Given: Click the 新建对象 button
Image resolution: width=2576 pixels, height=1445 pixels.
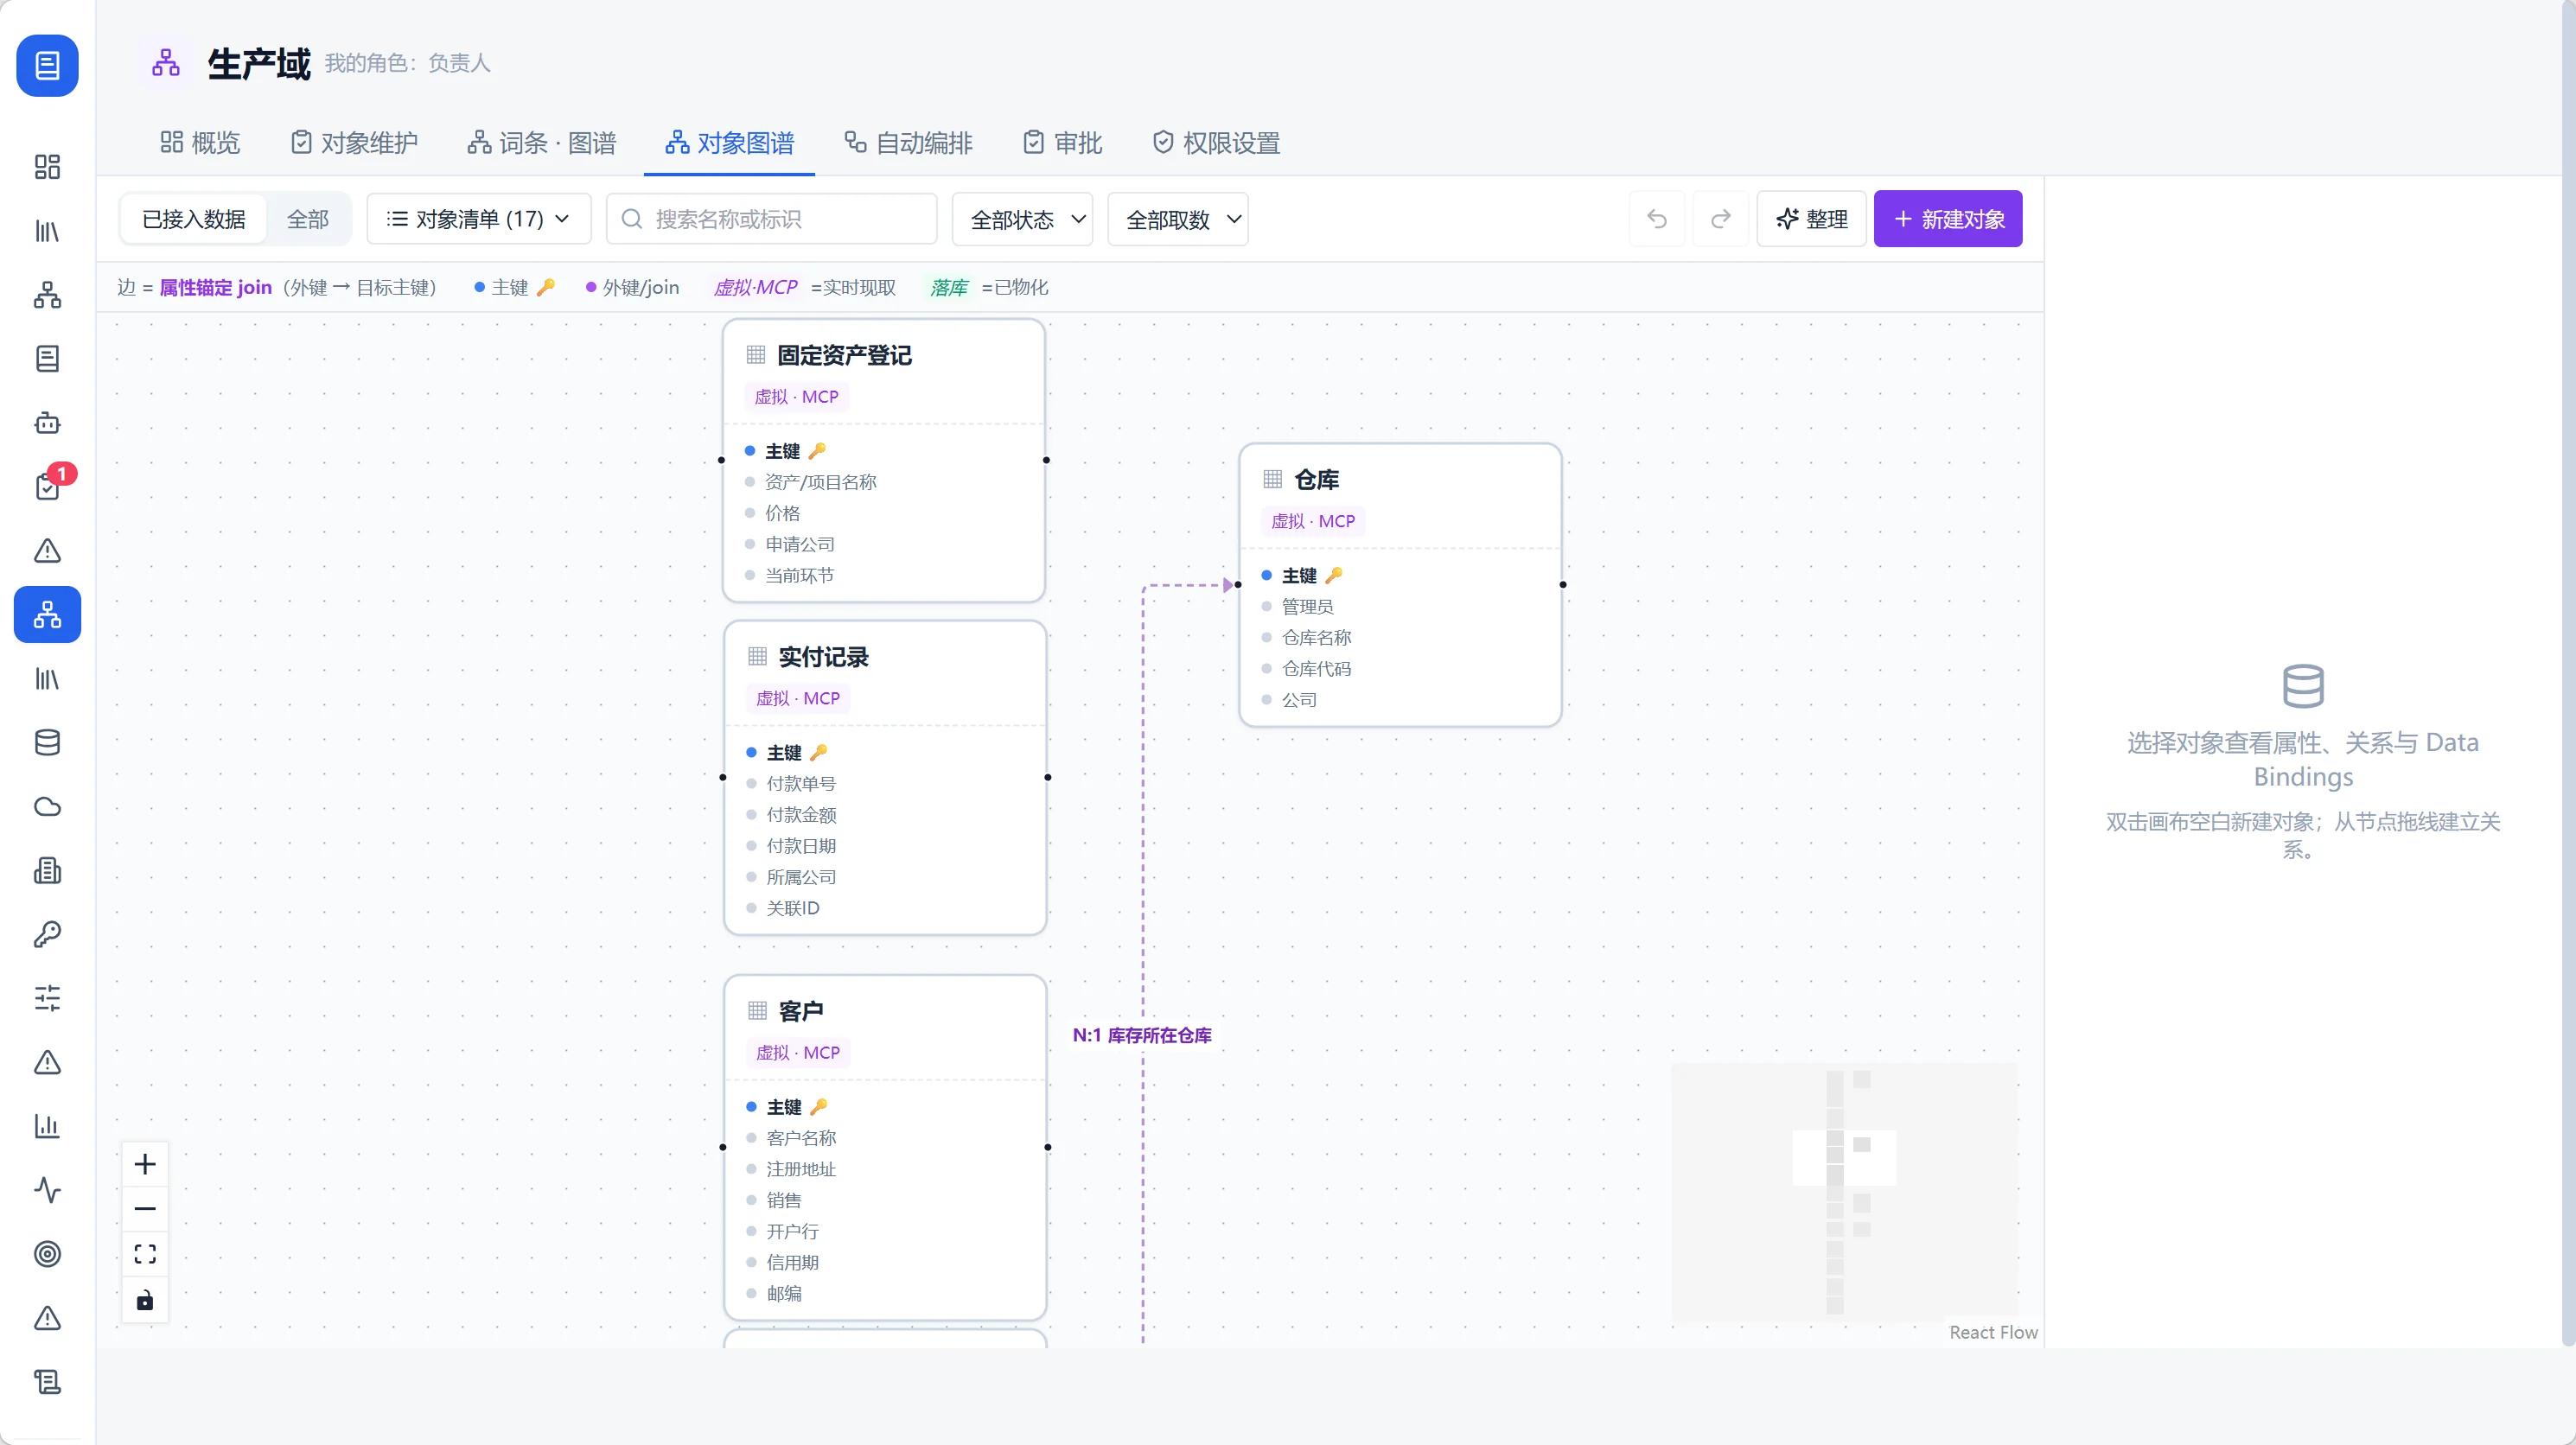Looking at the screenshot, I should click(x=1948, y=219).
